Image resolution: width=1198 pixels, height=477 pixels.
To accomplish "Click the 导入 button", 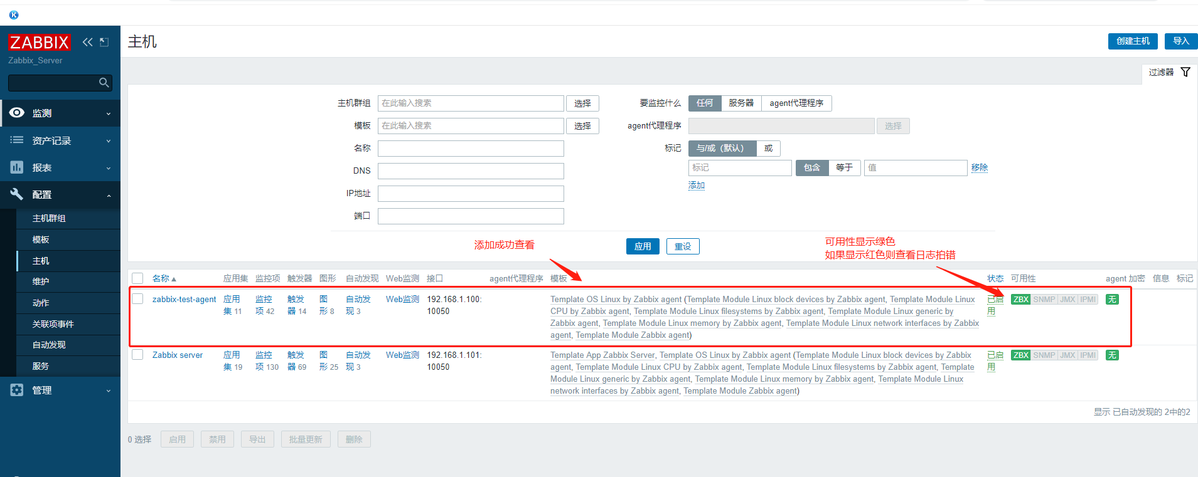I will [x=1181, y=41].
